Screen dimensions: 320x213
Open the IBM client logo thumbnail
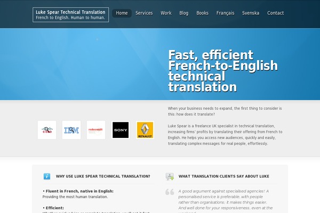(x=71, y=130)
